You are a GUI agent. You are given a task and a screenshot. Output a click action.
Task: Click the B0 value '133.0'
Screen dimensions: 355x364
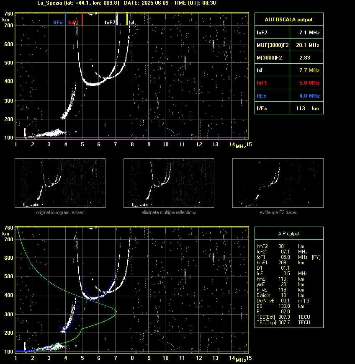pos(284,306)
